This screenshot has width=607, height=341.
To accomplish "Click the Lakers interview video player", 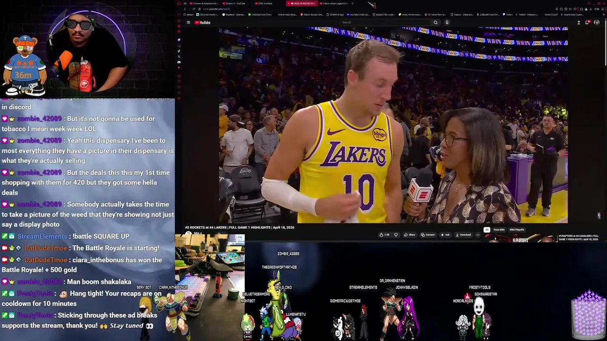I will point(393,125).
